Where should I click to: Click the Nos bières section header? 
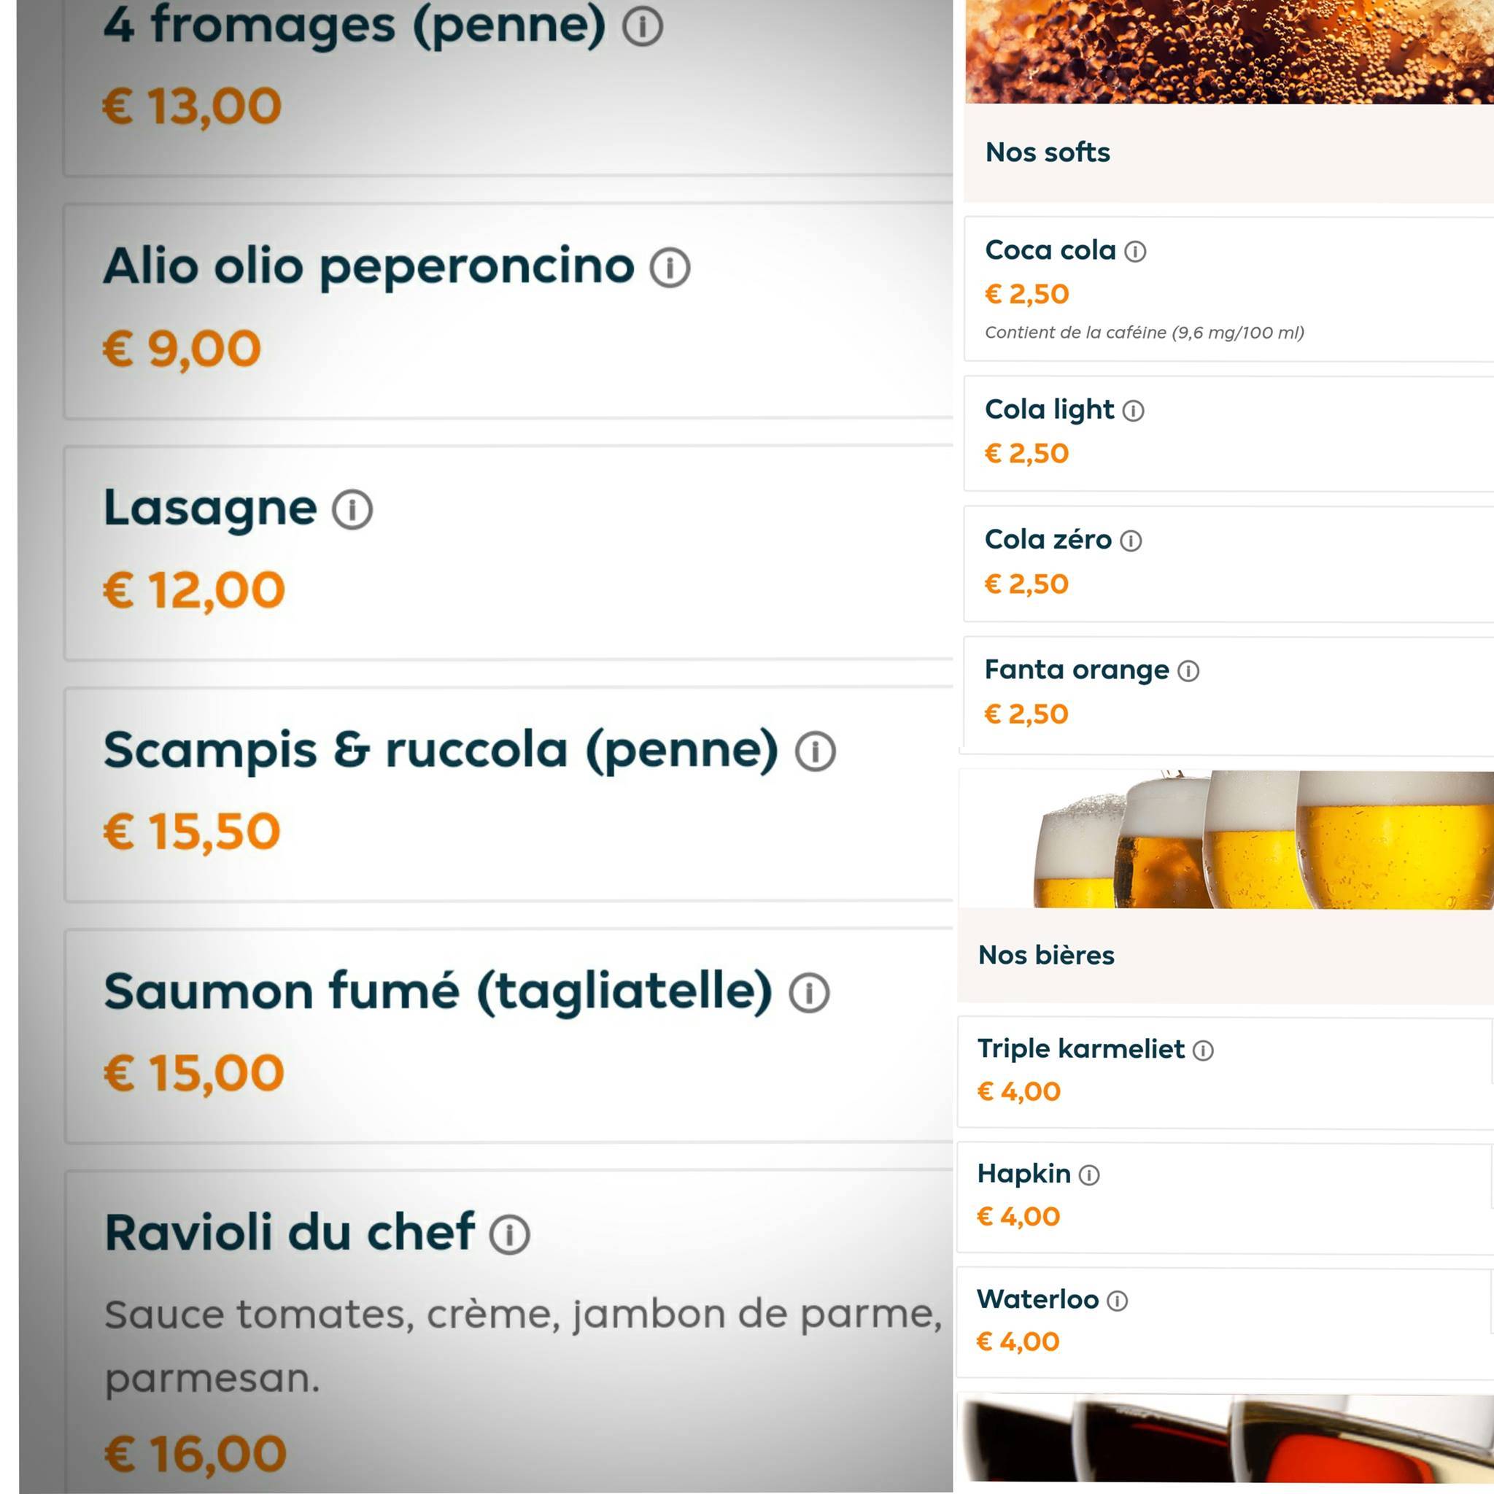1048,956
